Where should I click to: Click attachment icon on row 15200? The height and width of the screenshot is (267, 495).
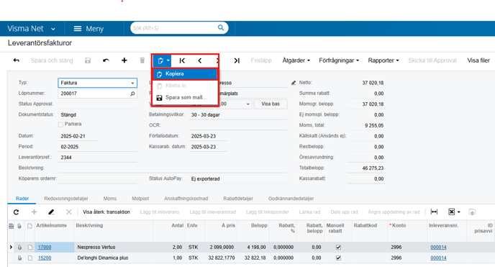(19, 258)
